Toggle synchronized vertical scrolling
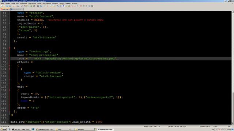Viewport: 234px width, 131px height. coord(51,6)
